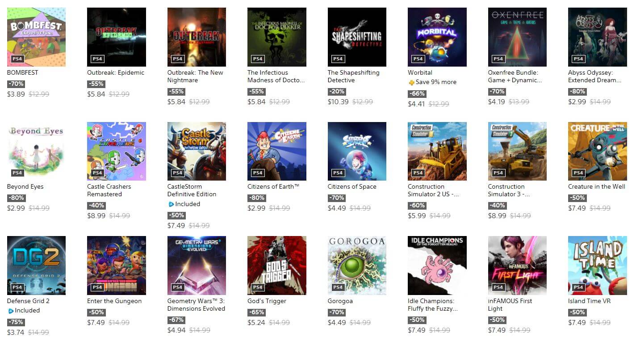Select the Oxenfree Bundle cover image
This screenshot has width=636, height=350.
click(x=517, y=37)
